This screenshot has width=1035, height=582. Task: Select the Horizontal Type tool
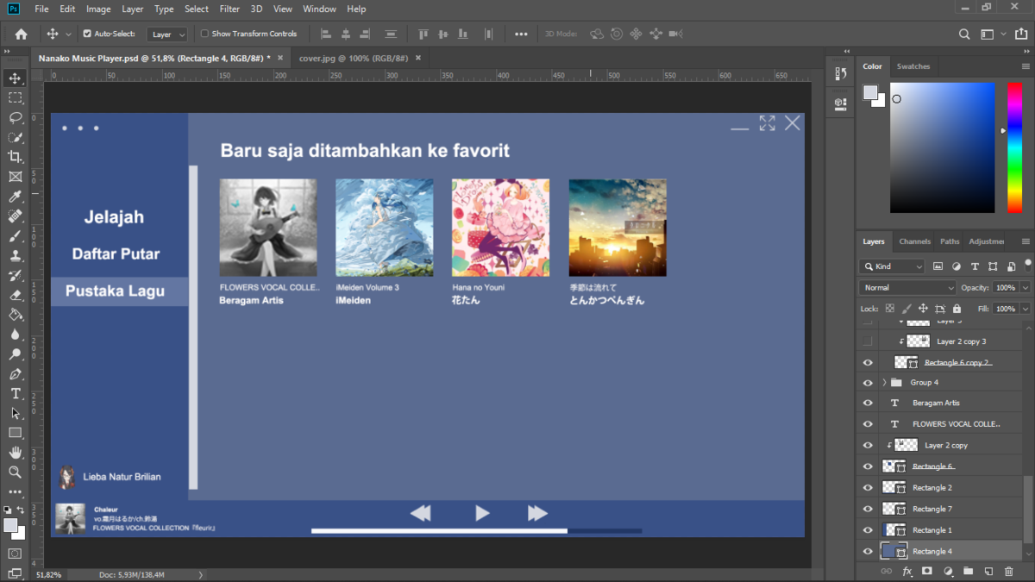click(15, 393)
